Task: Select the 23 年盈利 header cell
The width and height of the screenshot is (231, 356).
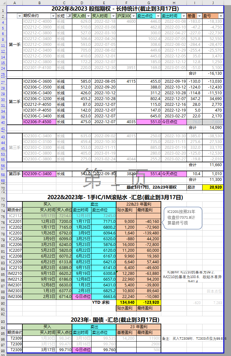Action: click(139, 327)
